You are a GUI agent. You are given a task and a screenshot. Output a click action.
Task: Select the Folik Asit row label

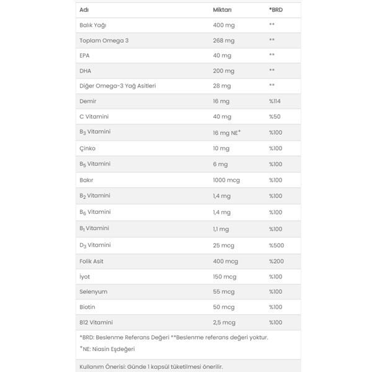click(92, 261)
